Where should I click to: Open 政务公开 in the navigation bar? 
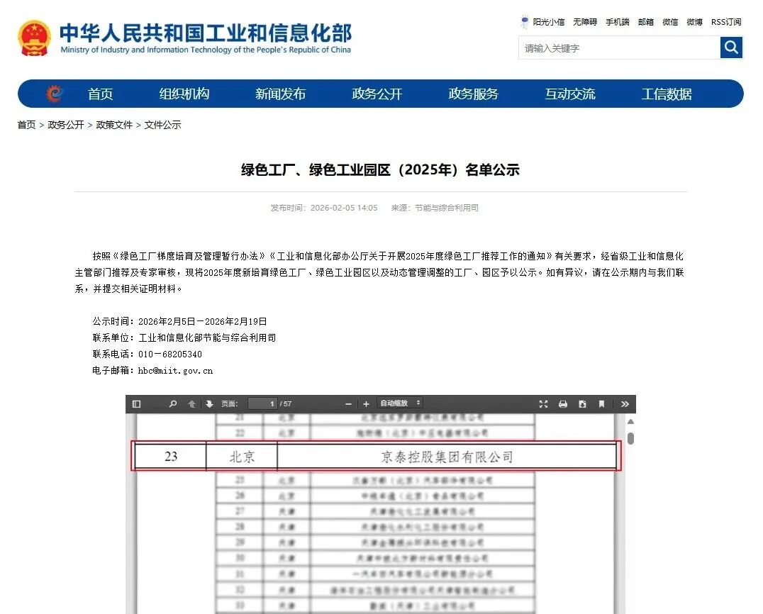click(377, 94)
